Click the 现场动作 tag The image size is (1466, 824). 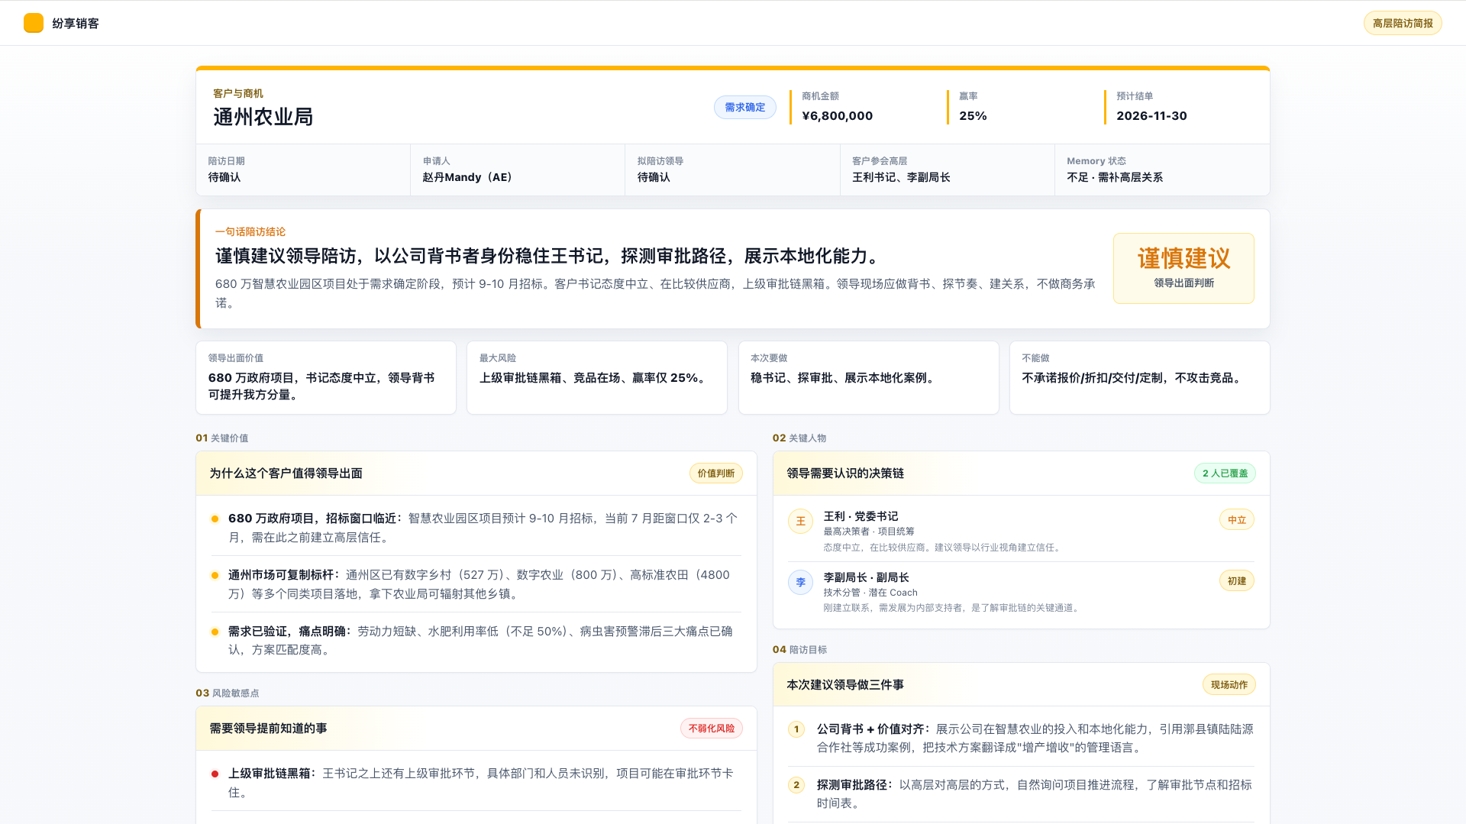point(1229,685)
